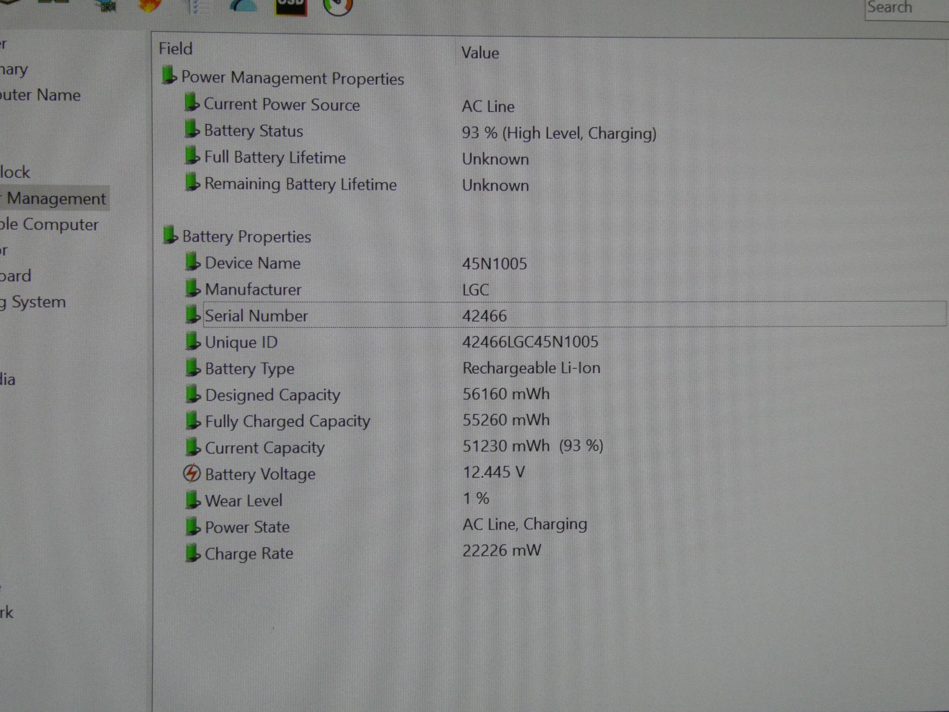Click the Power State row icon
The height and width of the screenshot is (712, 949).
coord(193,526)
